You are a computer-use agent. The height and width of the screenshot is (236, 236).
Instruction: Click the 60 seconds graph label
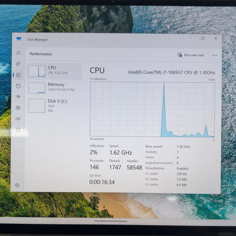tap(97, 139)
